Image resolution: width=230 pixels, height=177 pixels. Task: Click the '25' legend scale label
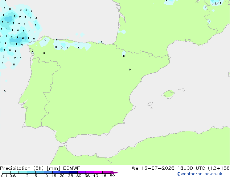(x=70, y=176)
